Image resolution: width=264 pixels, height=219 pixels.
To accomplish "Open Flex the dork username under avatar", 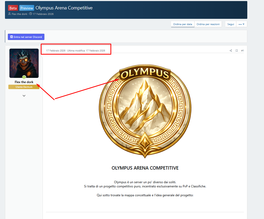I will point(24,82).
